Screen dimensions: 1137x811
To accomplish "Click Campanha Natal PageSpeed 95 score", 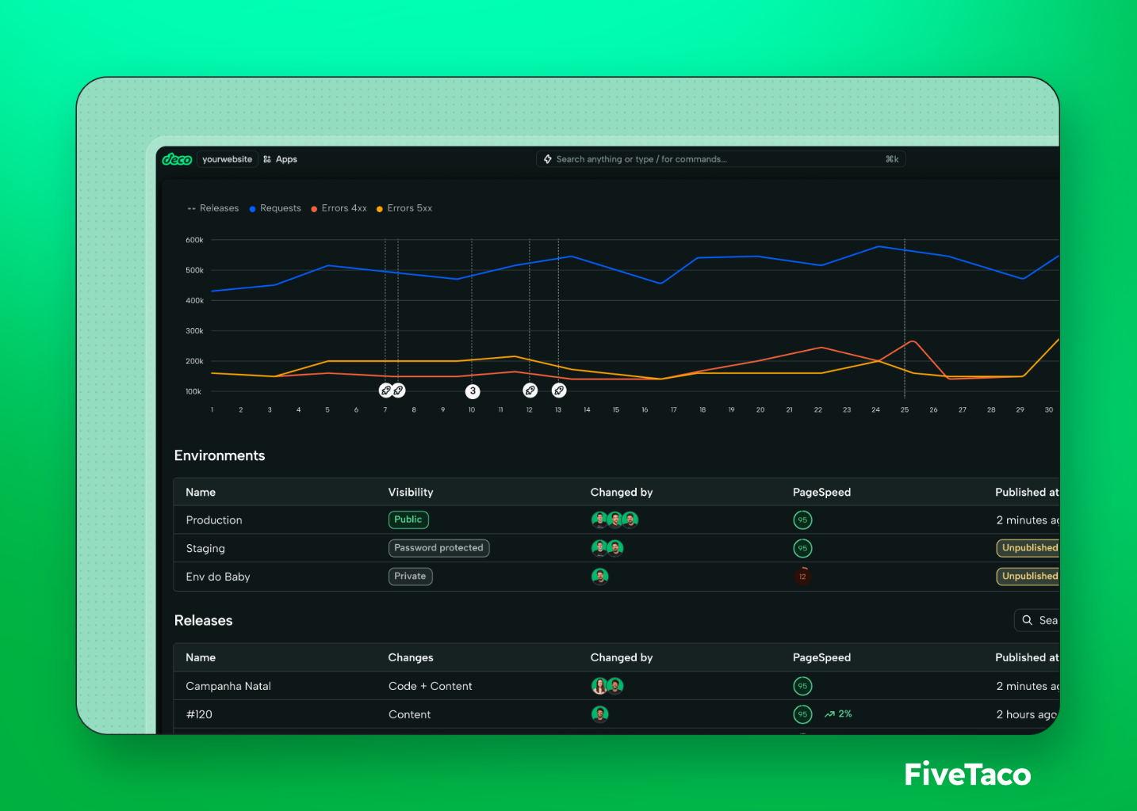I will [802, 686].
